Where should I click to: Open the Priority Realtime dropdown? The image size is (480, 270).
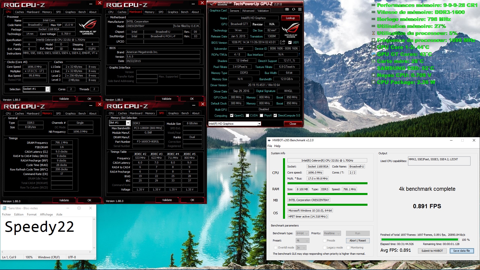click(332, 233)
